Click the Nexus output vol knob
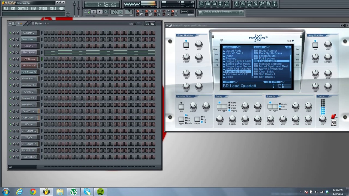 [323, 119]
